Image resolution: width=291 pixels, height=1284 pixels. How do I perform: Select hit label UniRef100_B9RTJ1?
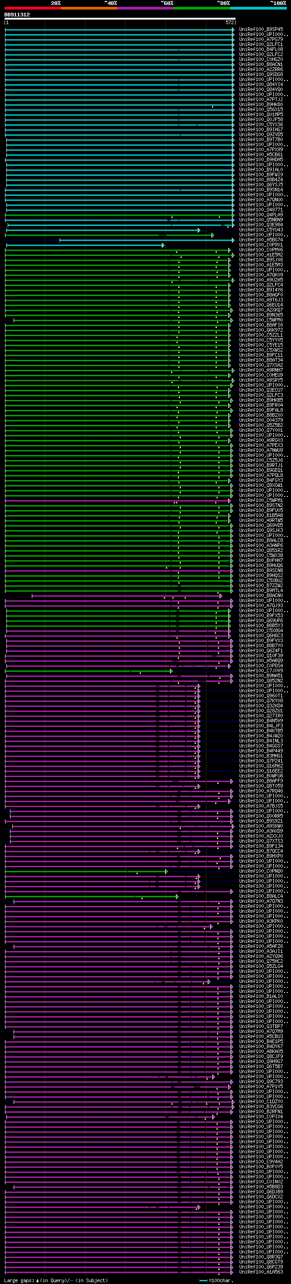point(261,466)
